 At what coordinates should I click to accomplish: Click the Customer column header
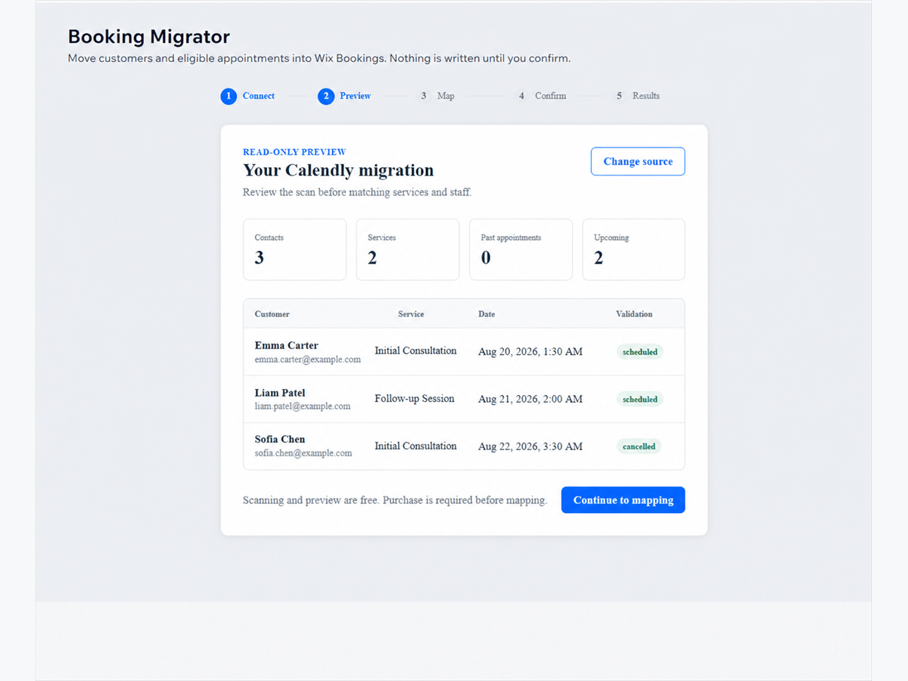point(272,314)
